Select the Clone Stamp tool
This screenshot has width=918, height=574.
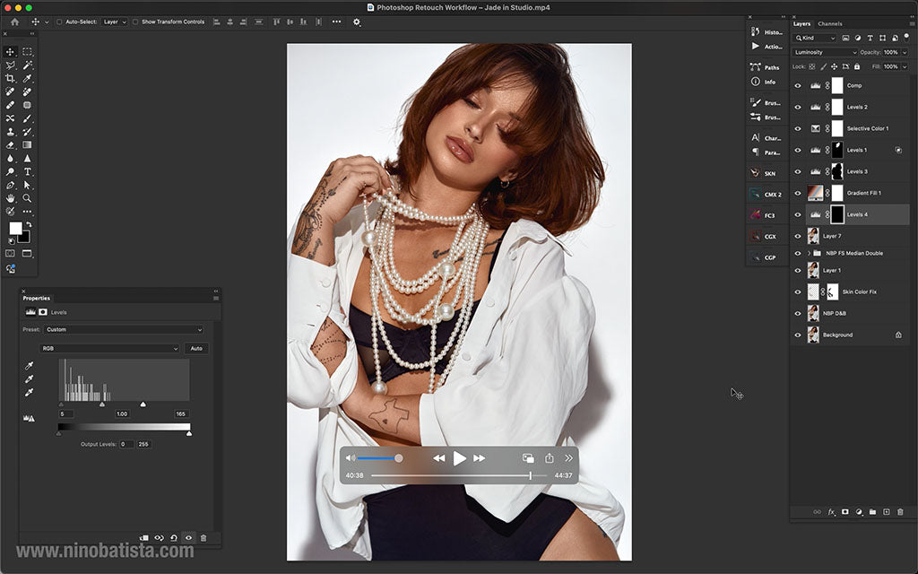click(x=10, y=131)
